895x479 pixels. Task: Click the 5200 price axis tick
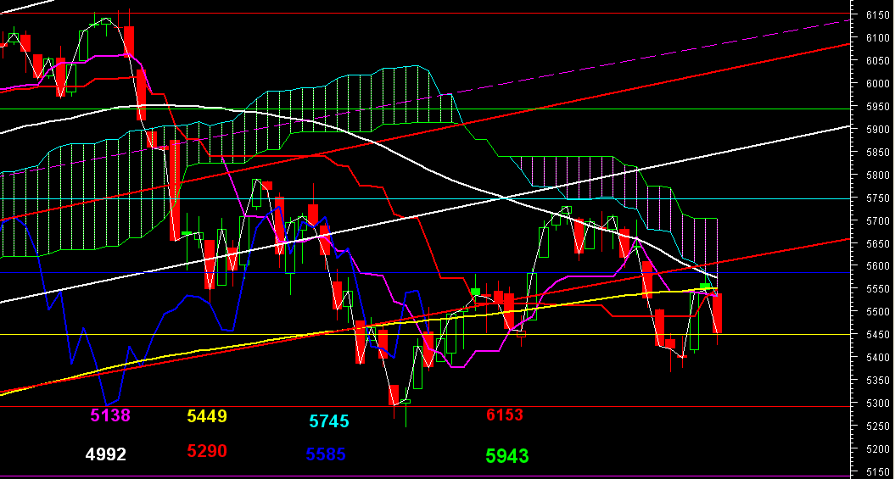(x=878, y=448)
